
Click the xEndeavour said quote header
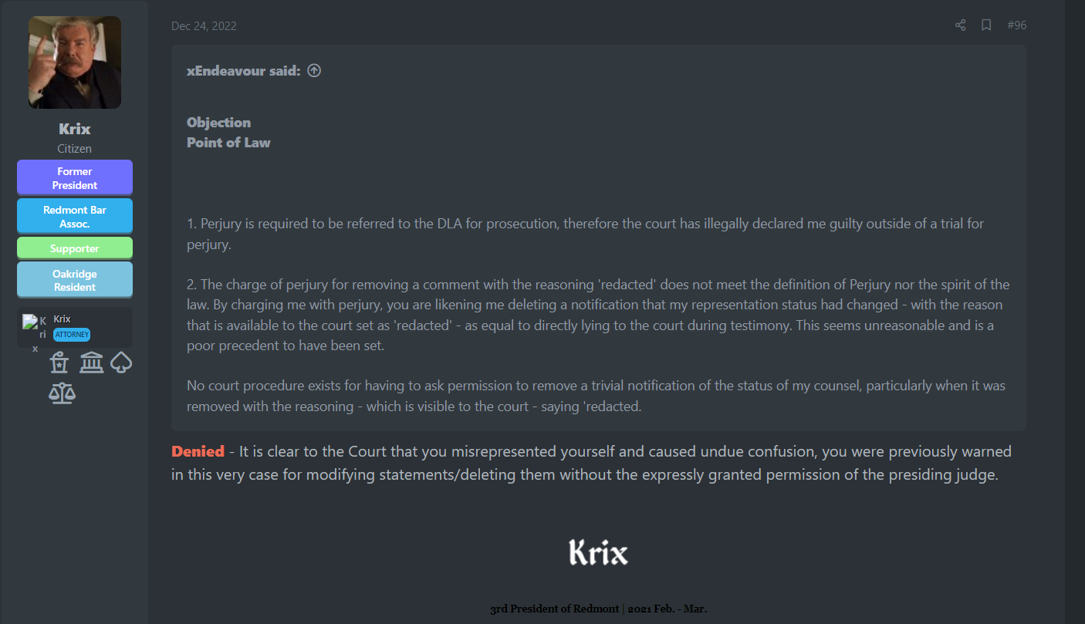[244, 70]
